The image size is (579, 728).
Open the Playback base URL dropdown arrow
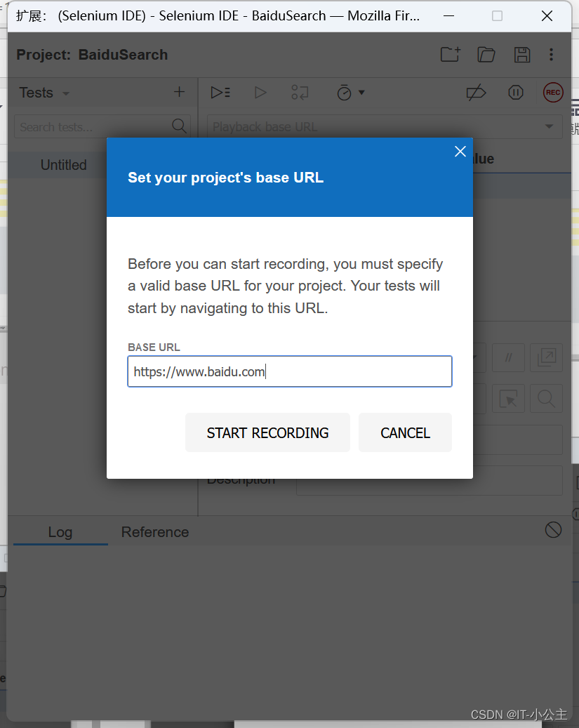pyautogui.click(x=549, y=126)
